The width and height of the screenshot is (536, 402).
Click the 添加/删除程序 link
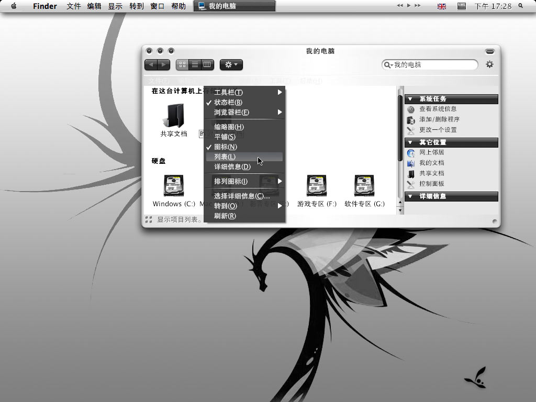click(439, 119)
